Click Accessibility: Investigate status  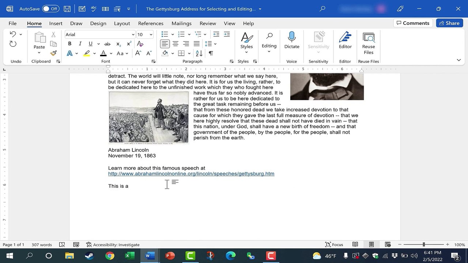pos(113,245)
